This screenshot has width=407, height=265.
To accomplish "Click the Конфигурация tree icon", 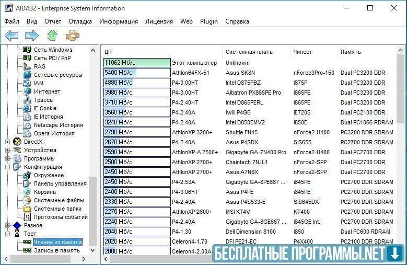I will (x=17, y=167).
